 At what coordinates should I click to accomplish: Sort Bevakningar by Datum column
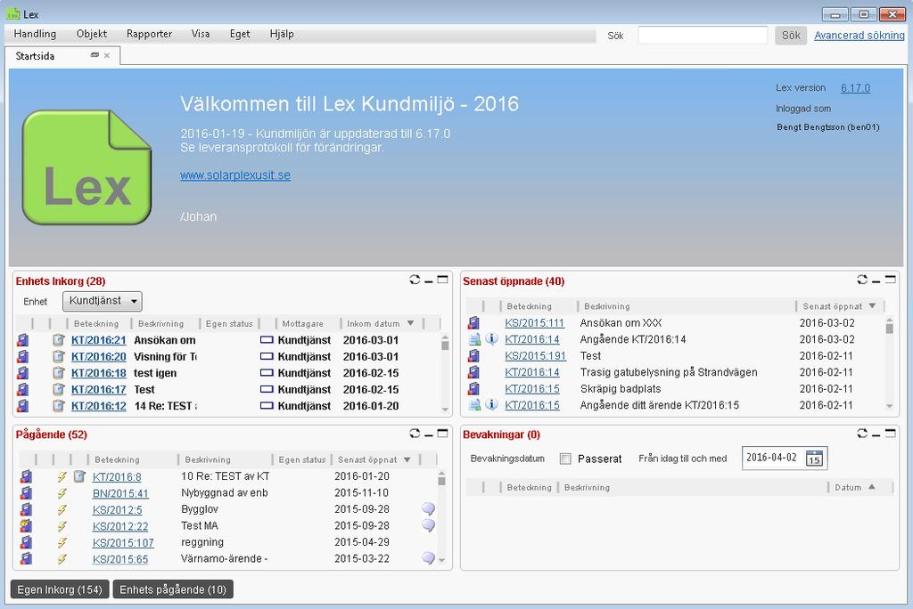tap(855, 487)
